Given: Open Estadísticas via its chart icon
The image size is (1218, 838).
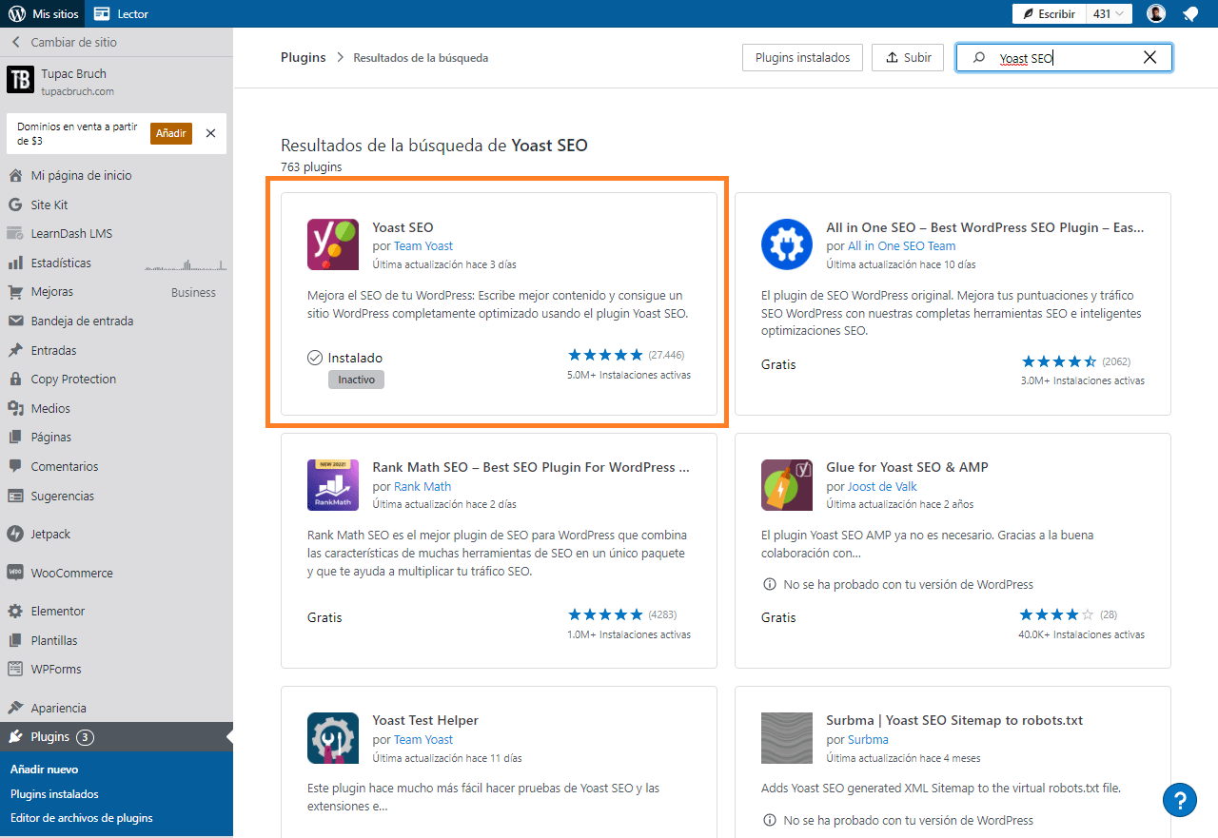Looking at the screenshot, I should 17,263.
